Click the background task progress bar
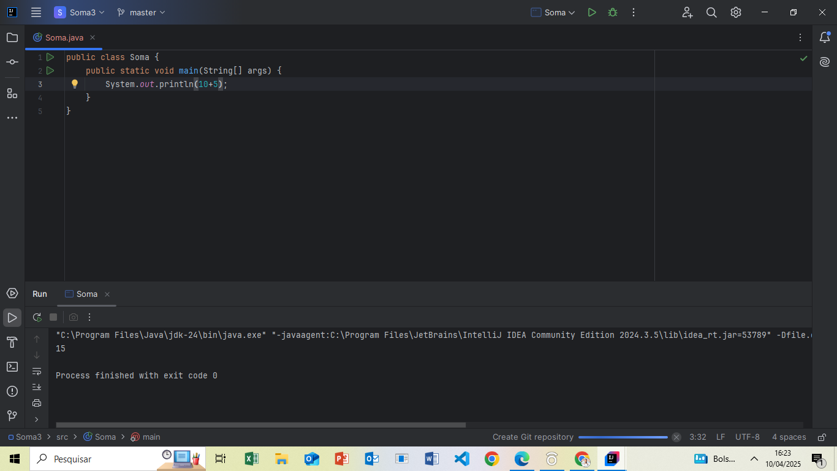This screenshot has height=471, width=837. 623,437
